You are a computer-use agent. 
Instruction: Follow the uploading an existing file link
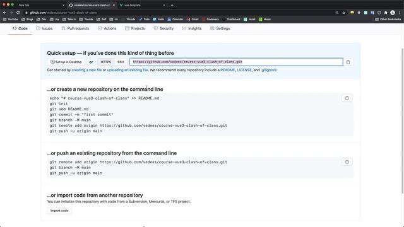click(128, 70)
